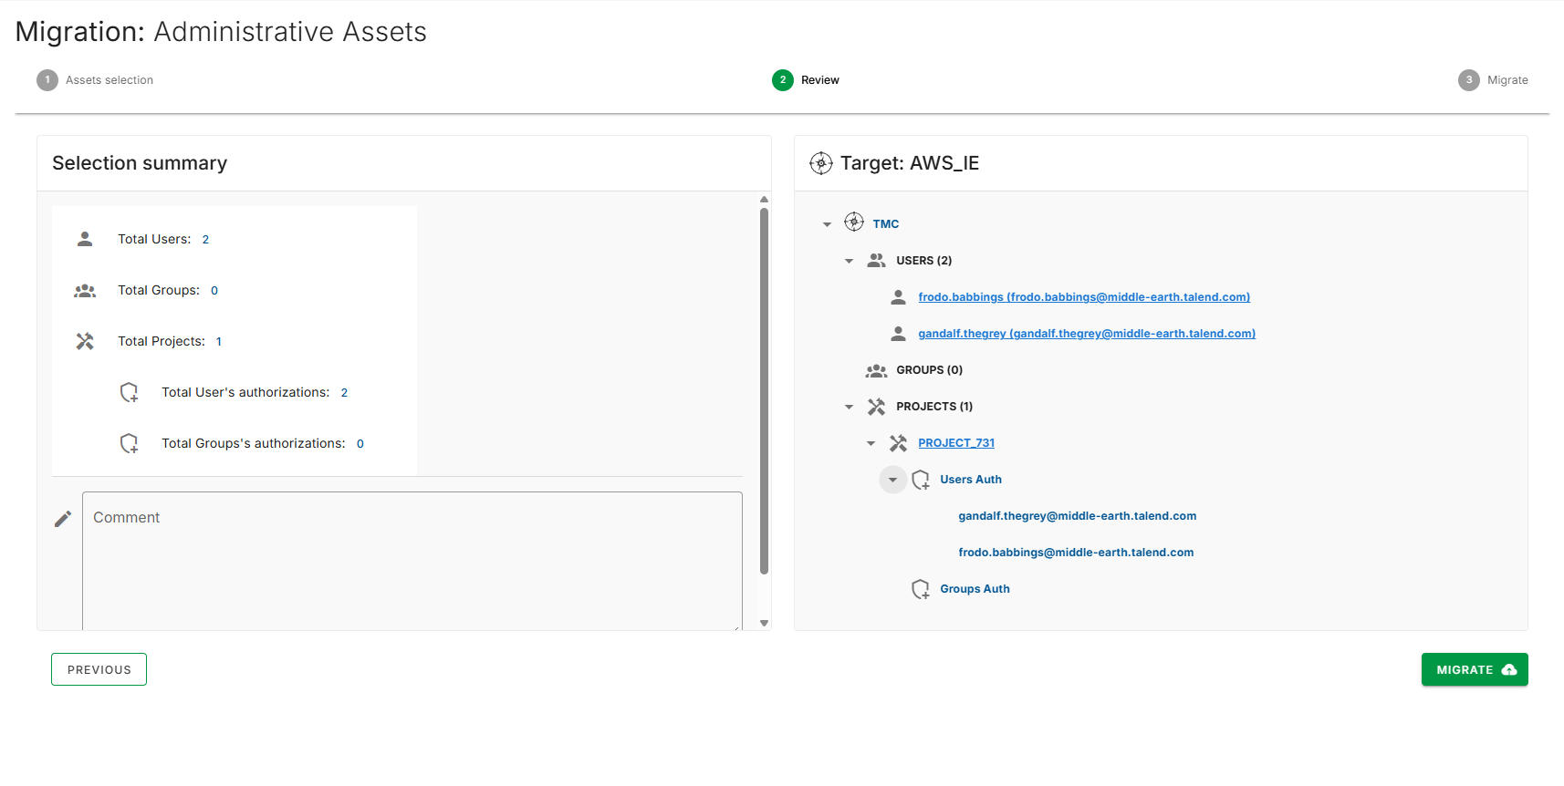The width and height of the screenshot is (1564, 786).
Task: Click the Total Projects tools icon
Action: 85,341
